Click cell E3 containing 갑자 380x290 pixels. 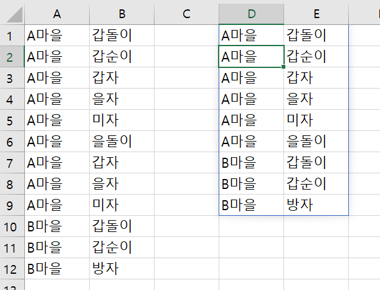pos(316,78)
